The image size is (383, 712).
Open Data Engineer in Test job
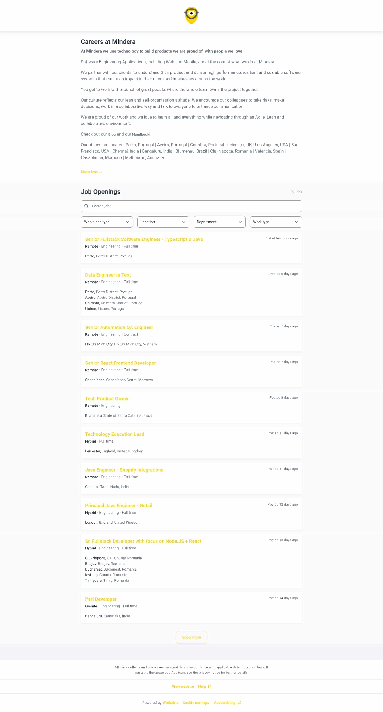pyautogui.click(x=108, y=275)
